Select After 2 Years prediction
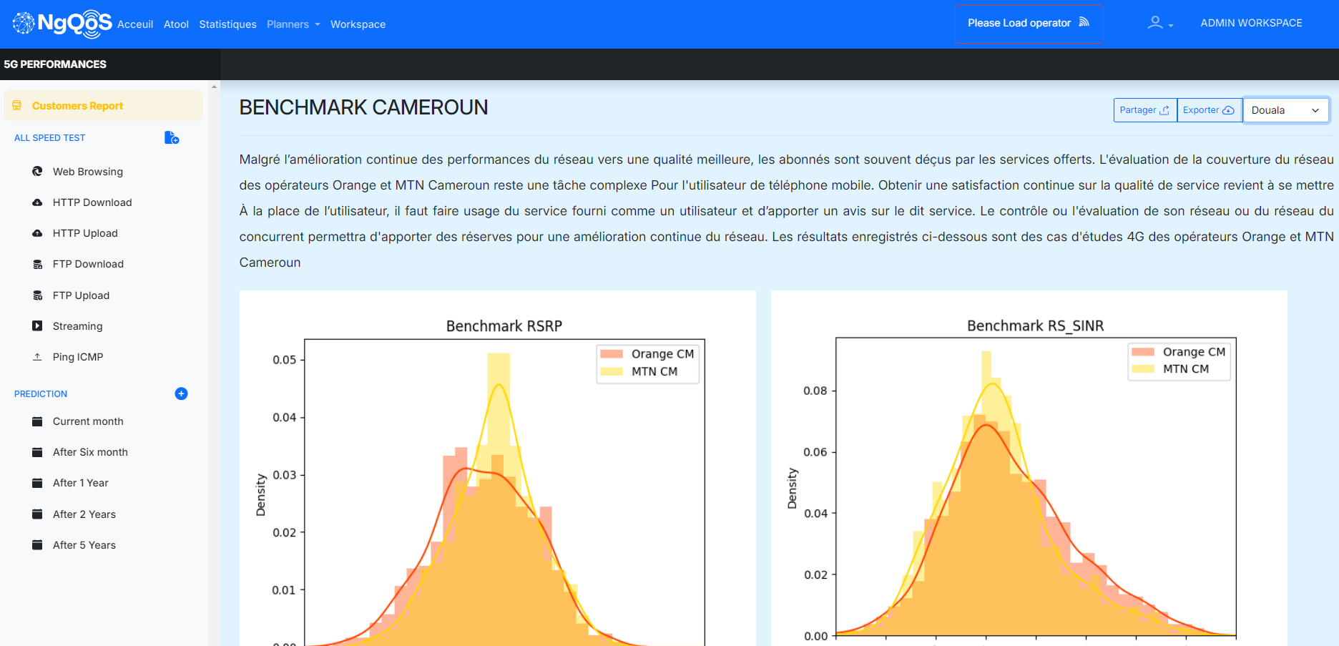Screen dimensions: 1339x646 coord(84,514)
